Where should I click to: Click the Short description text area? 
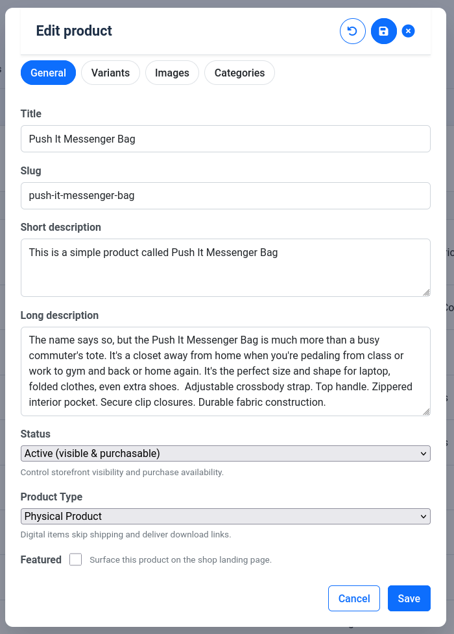[x=226, y=267]
